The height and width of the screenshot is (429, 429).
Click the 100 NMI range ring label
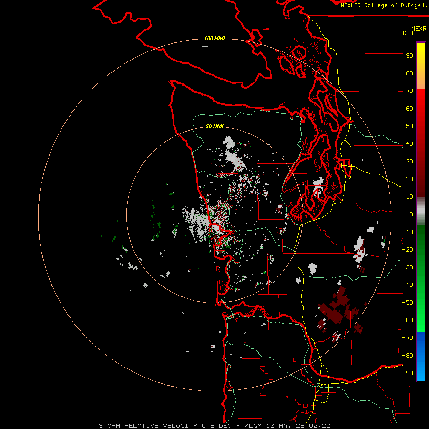click(214, 38)
